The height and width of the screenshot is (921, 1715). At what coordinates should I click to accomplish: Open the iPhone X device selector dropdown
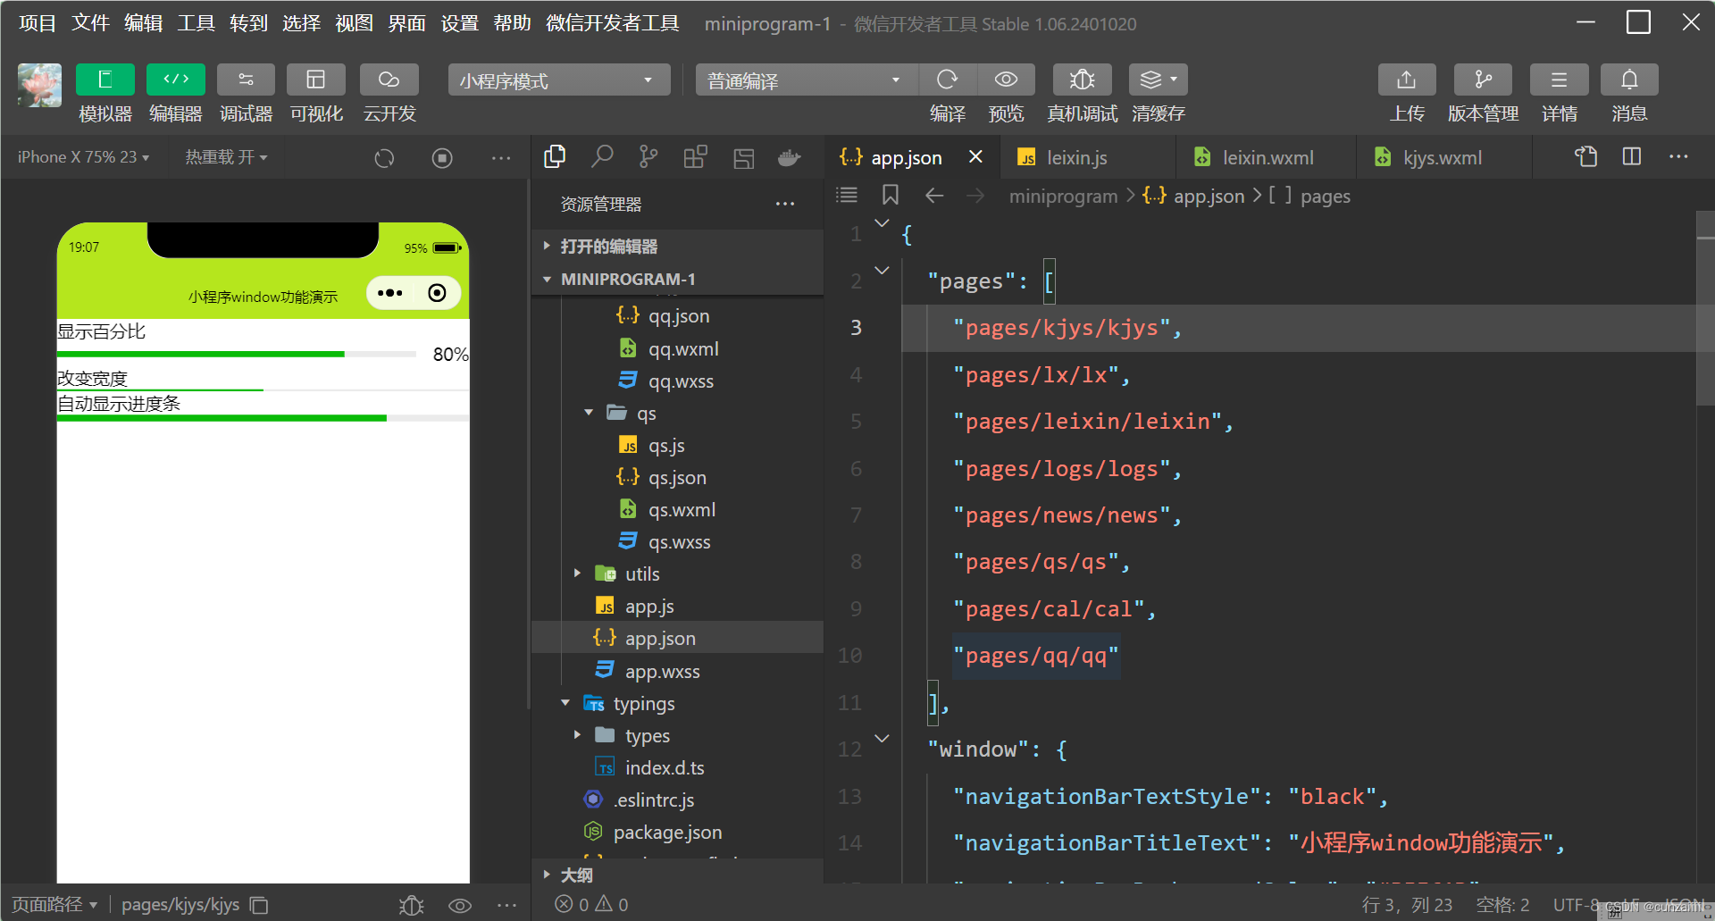tap(83, 157)
